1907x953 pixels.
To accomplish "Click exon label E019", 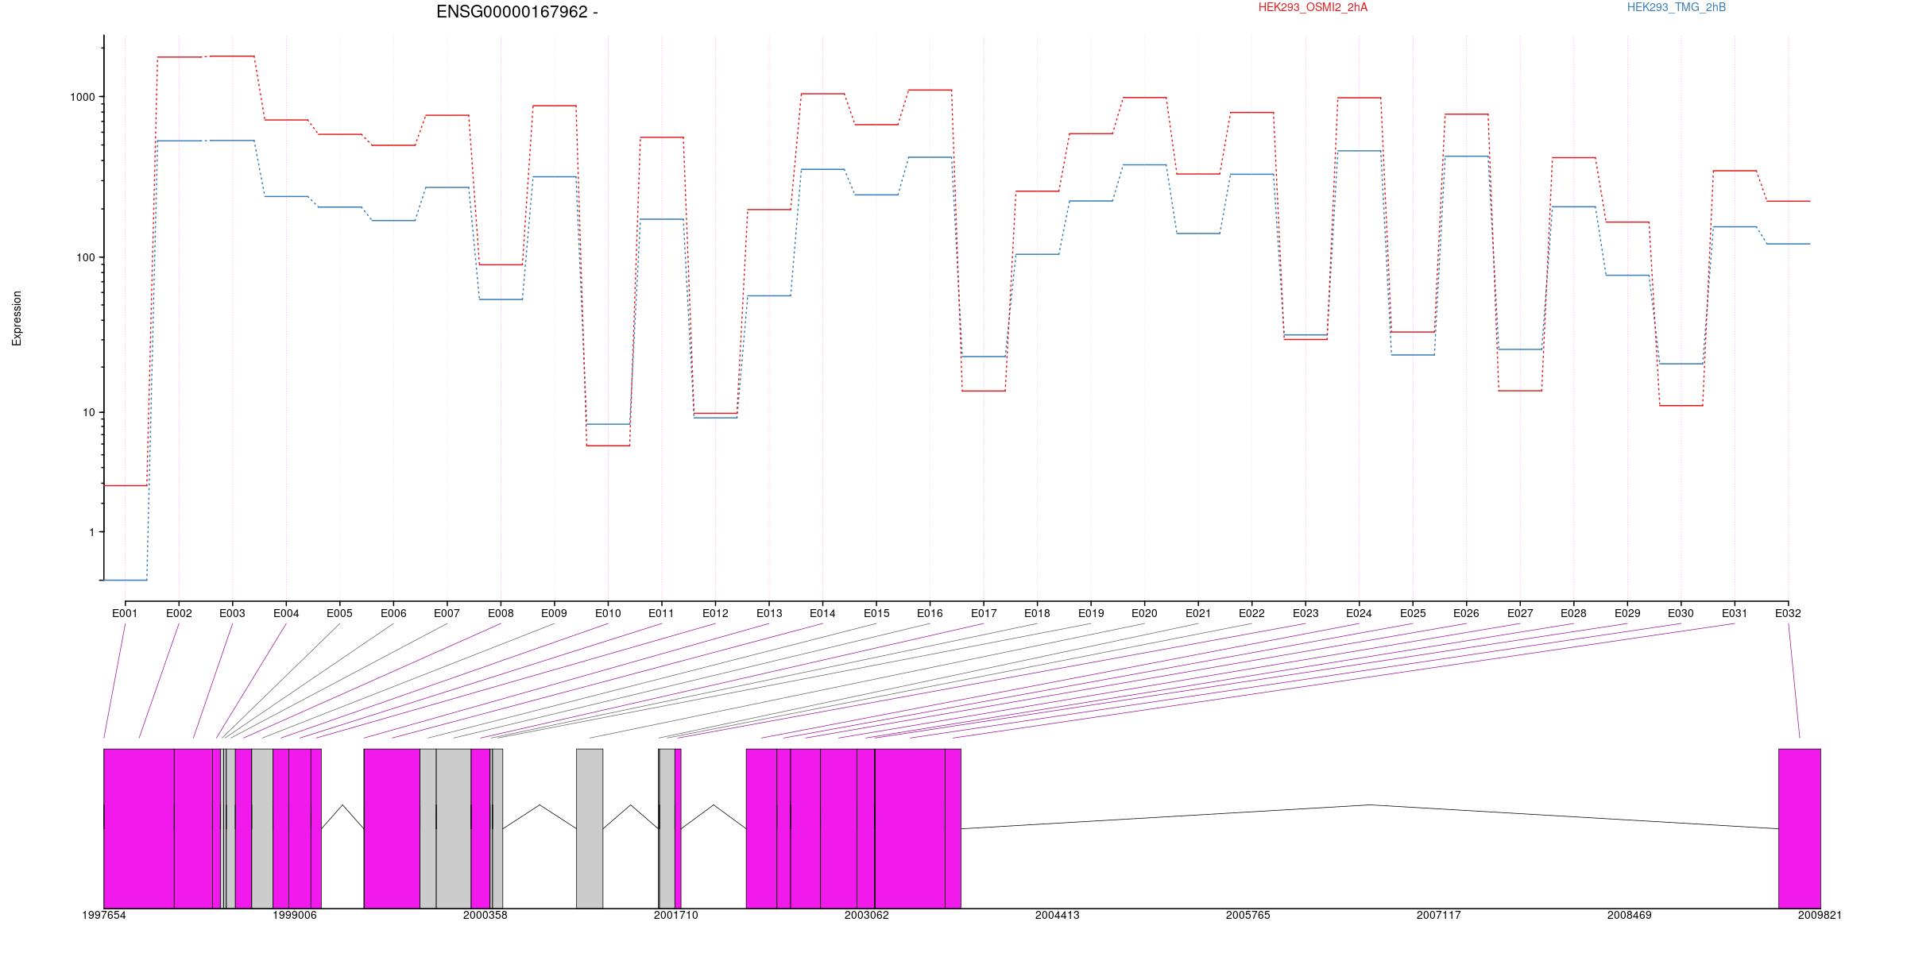I will (1091, 613).
